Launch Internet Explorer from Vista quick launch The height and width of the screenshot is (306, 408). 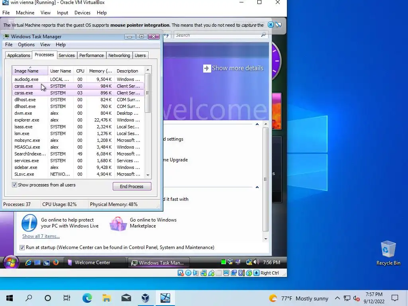(x=28, y=263)
